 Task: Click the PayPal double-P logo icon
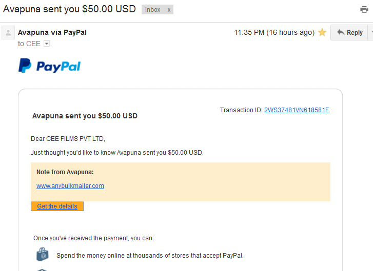[25, 66]
